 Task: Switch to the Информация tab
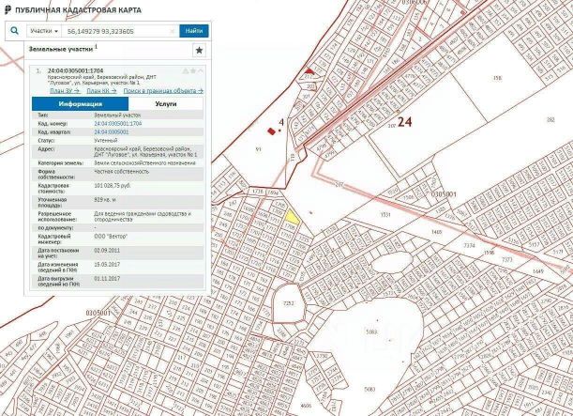68,105
